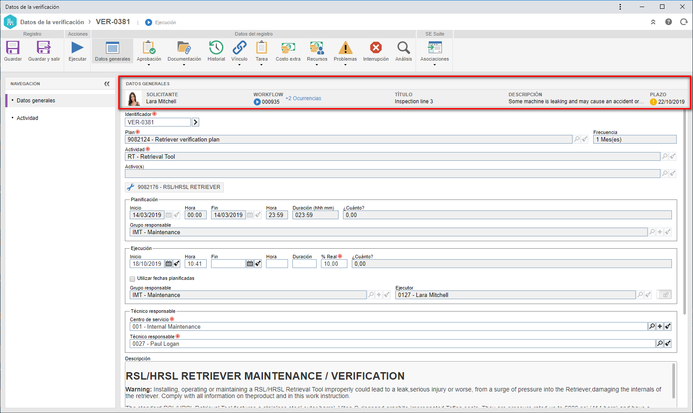
Task: Expand the Aprobación dropdown
Action: pyautogui.click(x=149, y=65)
